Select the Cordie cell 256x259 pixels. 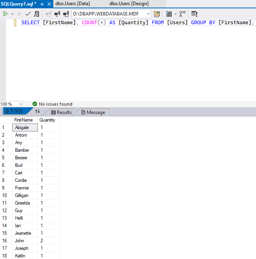[25, 180]
